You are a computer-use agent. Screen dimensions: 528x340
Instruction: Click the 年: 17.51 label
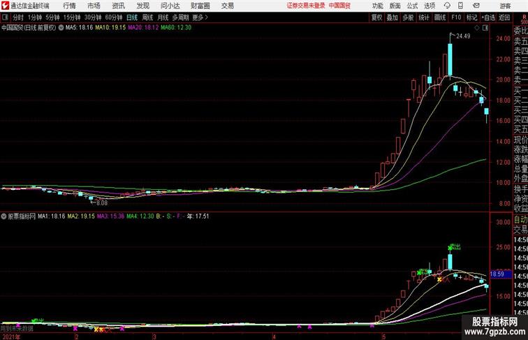click(198, 216)
